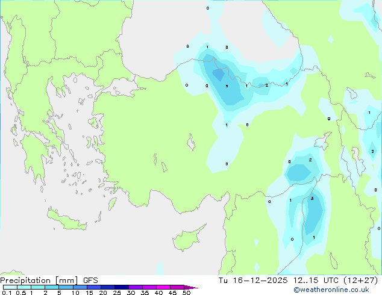Open the weatheronline.co.uk copyright link
382x295 pixels.
pos(331,290)
